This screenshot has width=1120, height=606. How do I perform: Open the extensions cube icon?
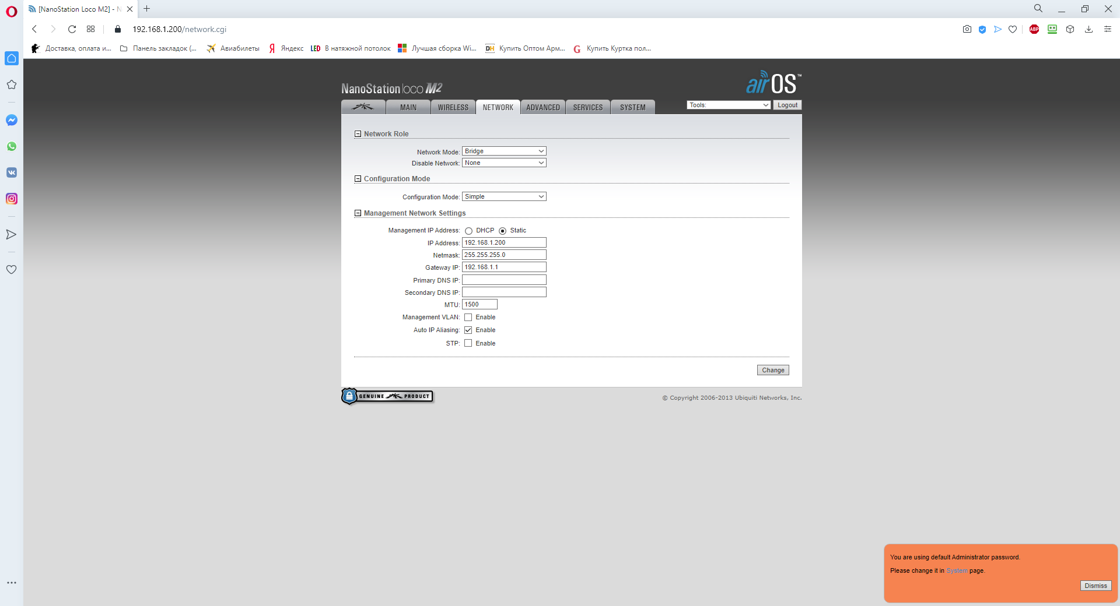1070,29
